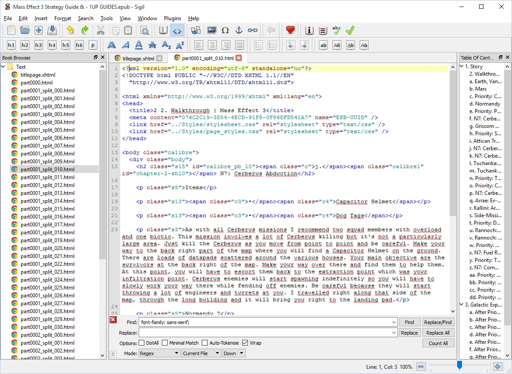
Task: Apply the h2 heading style button
Action: 25,45
